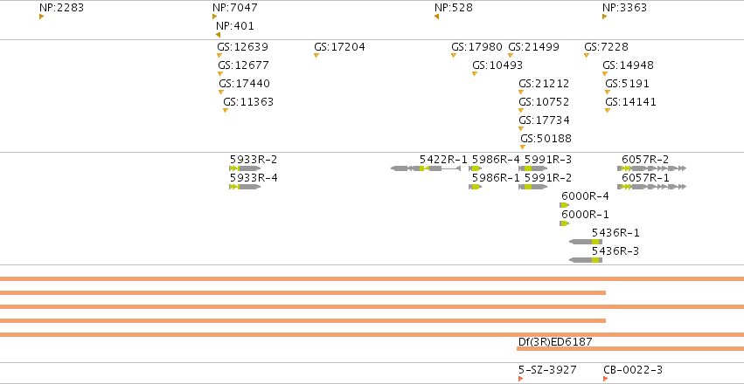This screenshot has height=384, width=744.
Task: Select the GS:17734 insertion marker
Action: (521, 129)
